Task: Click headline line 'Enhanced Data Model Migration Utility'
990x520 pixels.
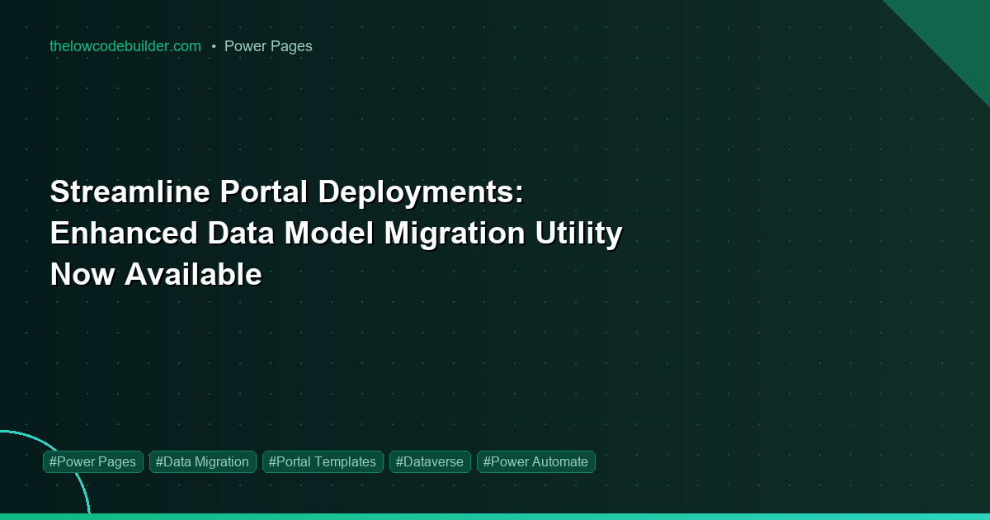Action: 336,234
